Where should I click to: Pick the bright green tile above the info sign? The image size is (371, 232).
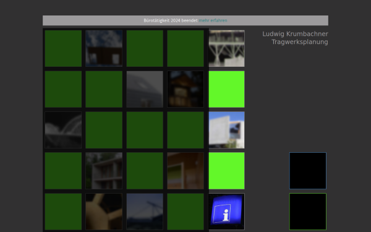tap(226, 171)
